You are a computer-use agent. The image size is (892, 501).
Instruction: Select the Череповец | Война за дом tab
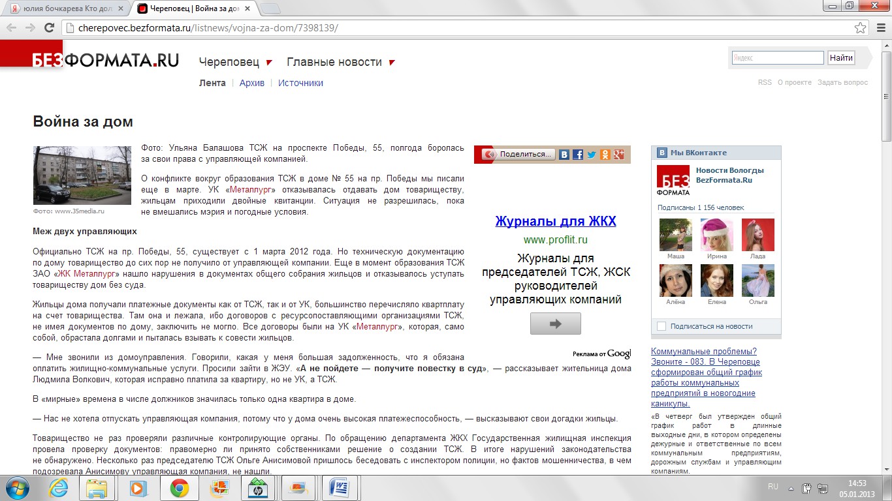click(x=195, y=8)
